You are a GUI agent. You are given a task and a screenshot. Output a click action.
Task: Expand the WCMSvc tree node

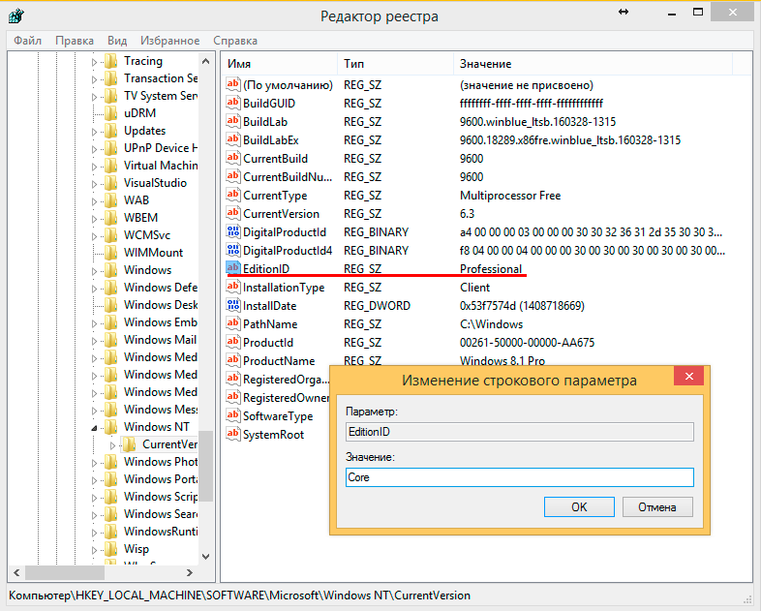point(94,236)
